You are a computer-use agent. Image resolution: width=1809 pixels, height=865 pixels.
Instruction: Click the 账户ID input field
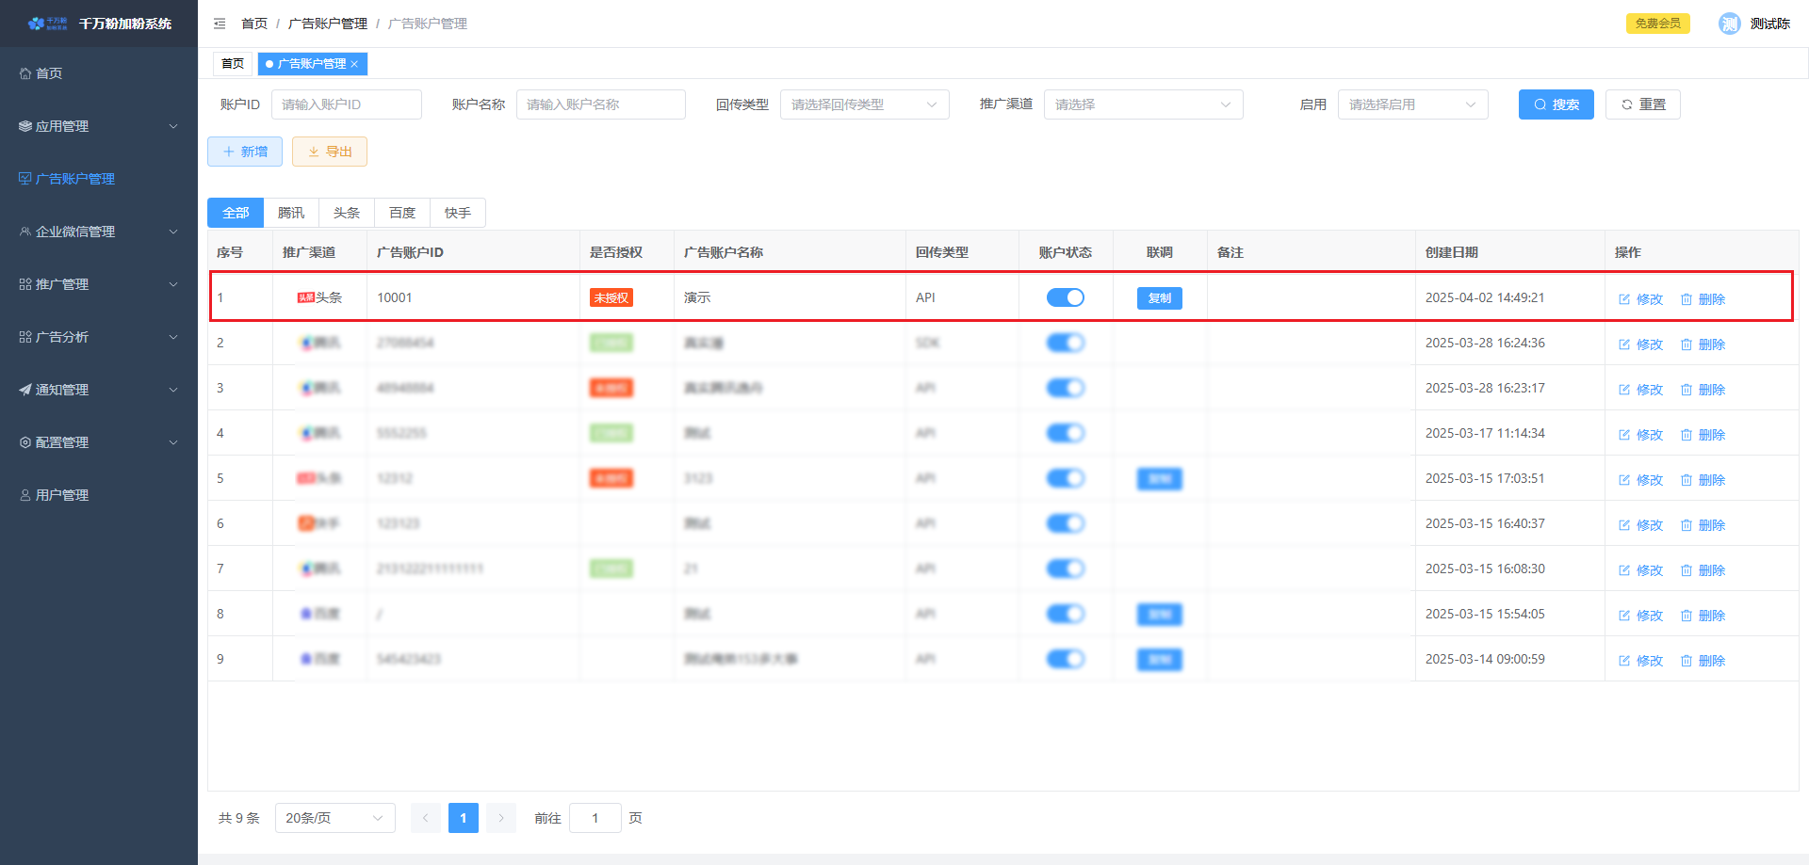tap(346, 104)
